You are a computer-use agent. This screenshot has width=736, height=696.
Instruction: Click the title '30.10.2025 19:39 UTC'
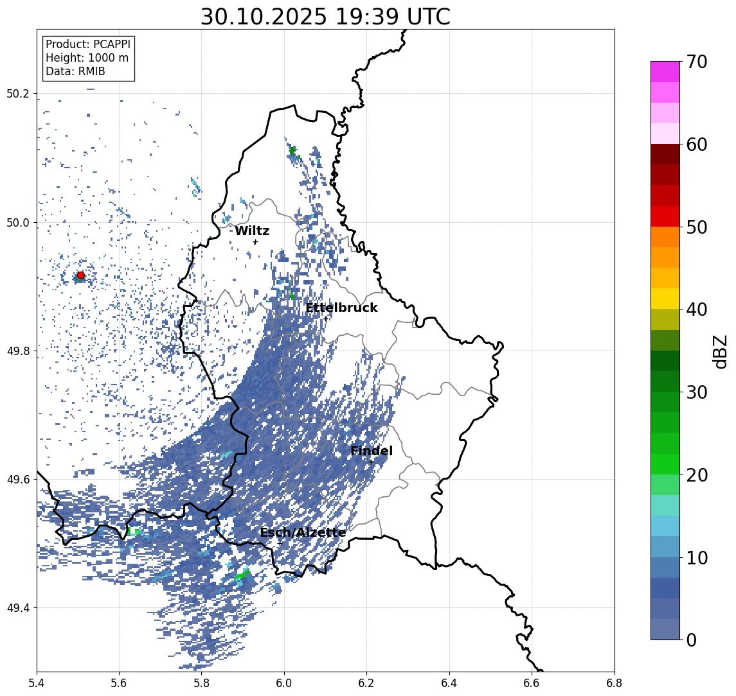tap(325, 17)
